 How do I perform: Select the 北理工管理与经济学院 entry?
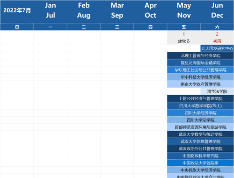pos(200,56)
